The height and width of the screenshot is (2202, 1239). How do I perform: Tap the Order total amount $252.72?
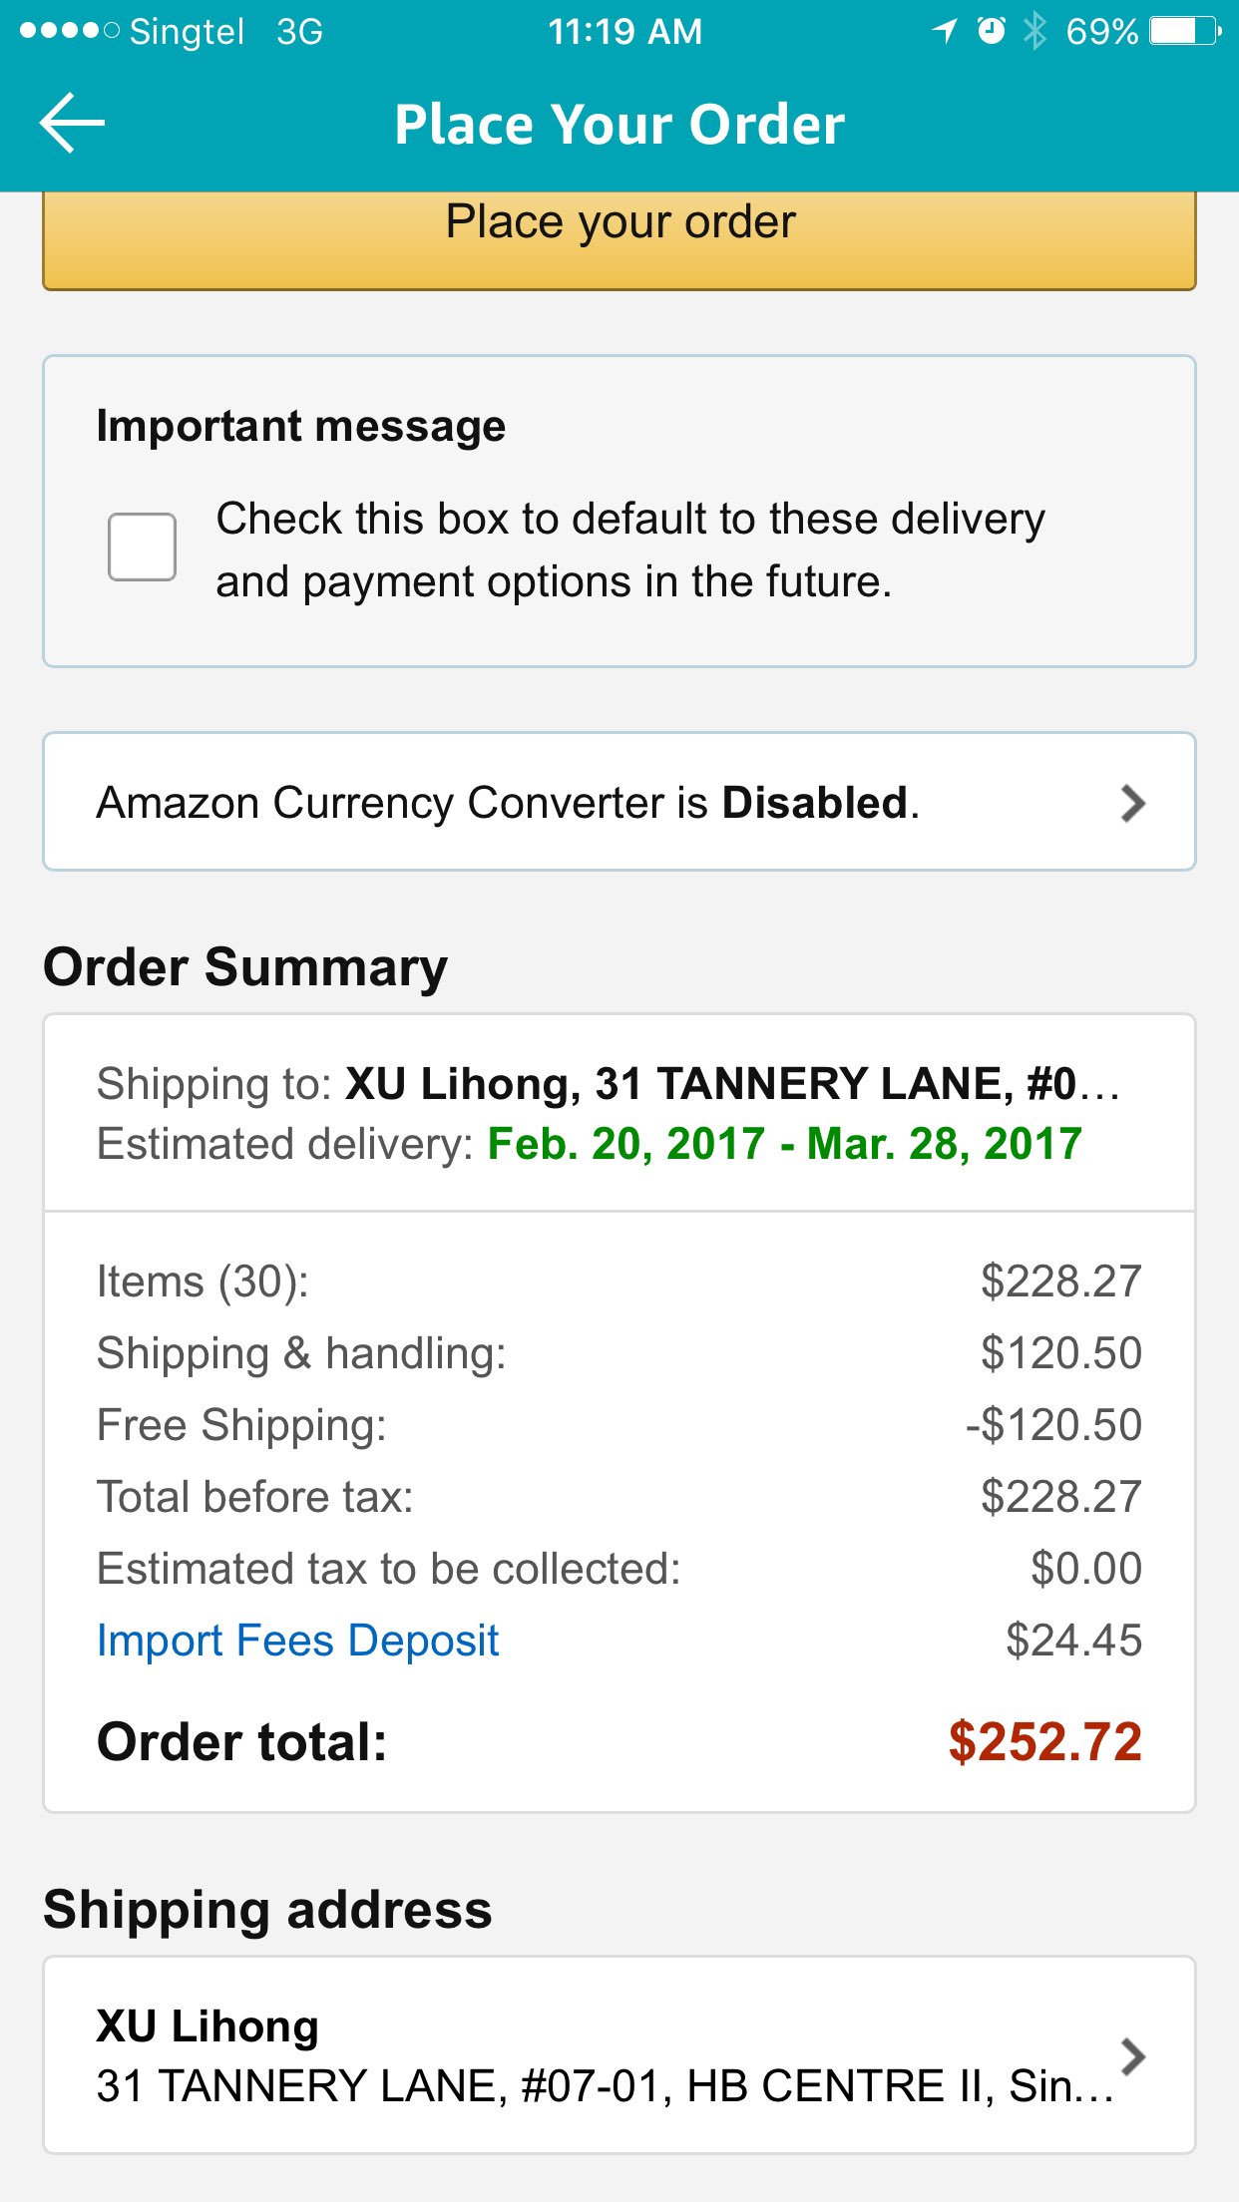point(1044,1742)
